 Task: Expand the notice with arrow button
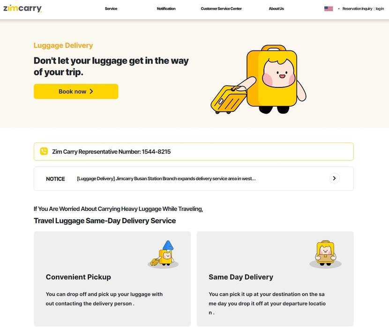pyautogui.click(x=334, y=178)
